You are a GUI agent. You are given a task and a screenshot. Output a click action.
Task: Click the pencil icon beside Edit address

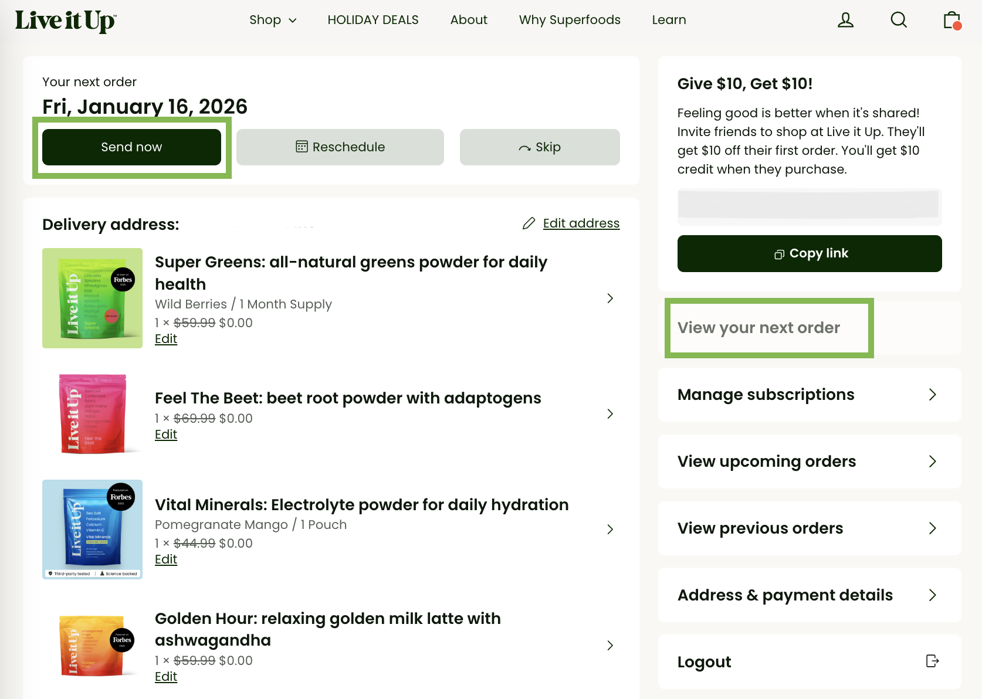click(x=529, y=223)
